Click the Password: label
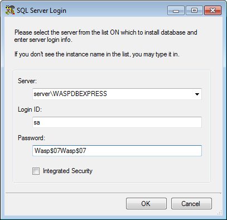The width and height of the screenshot is (227, 220). (x=31, y=138)
